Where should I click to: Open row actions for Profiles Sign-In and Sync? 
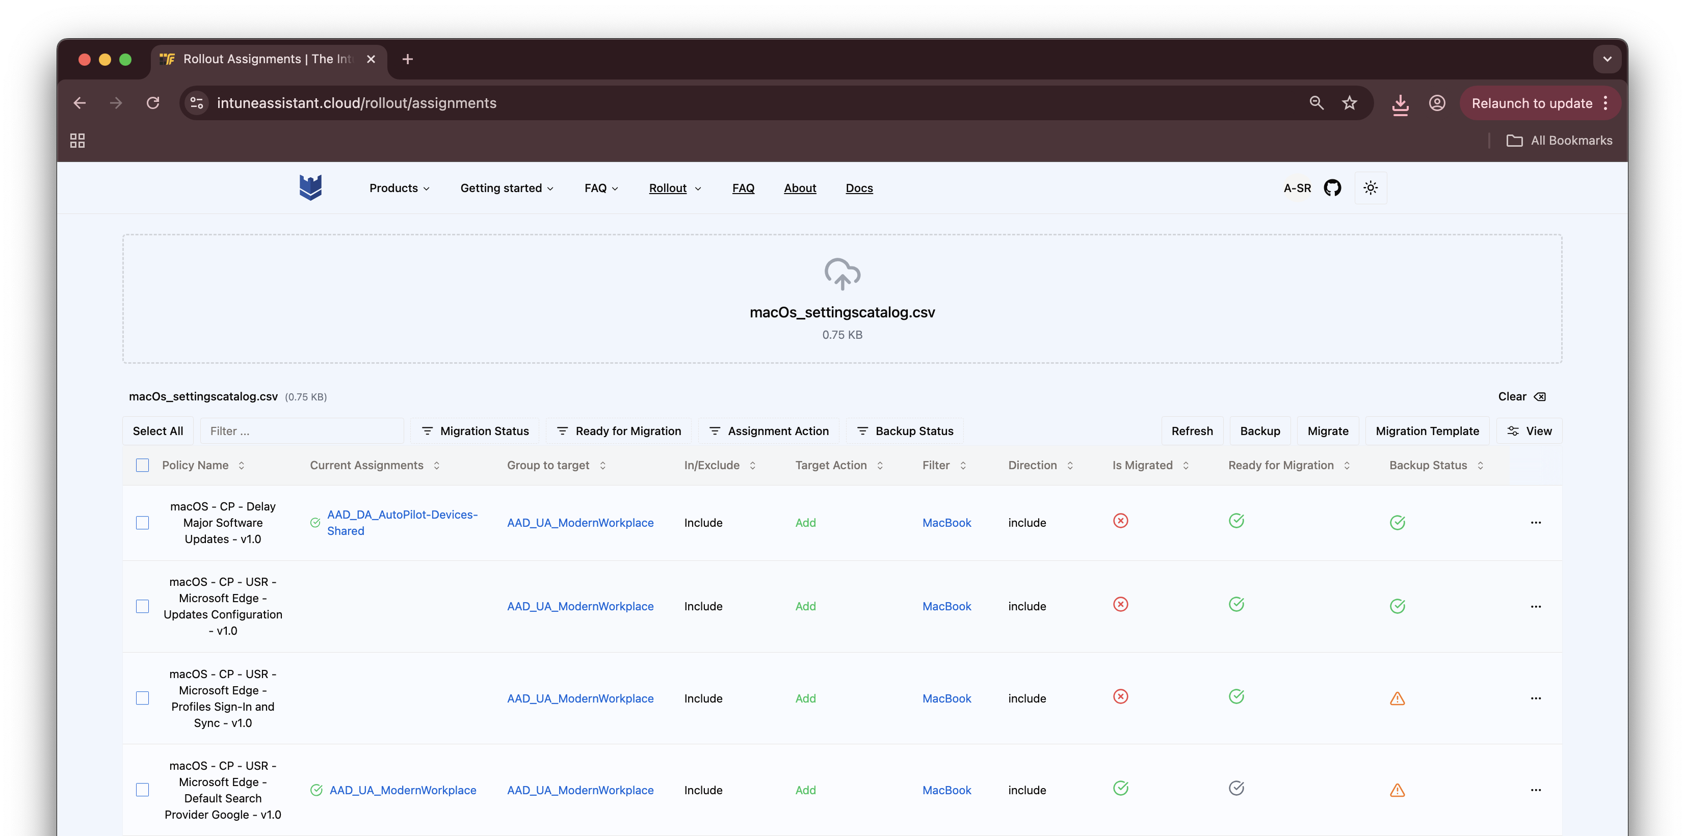pos(1536,699)
